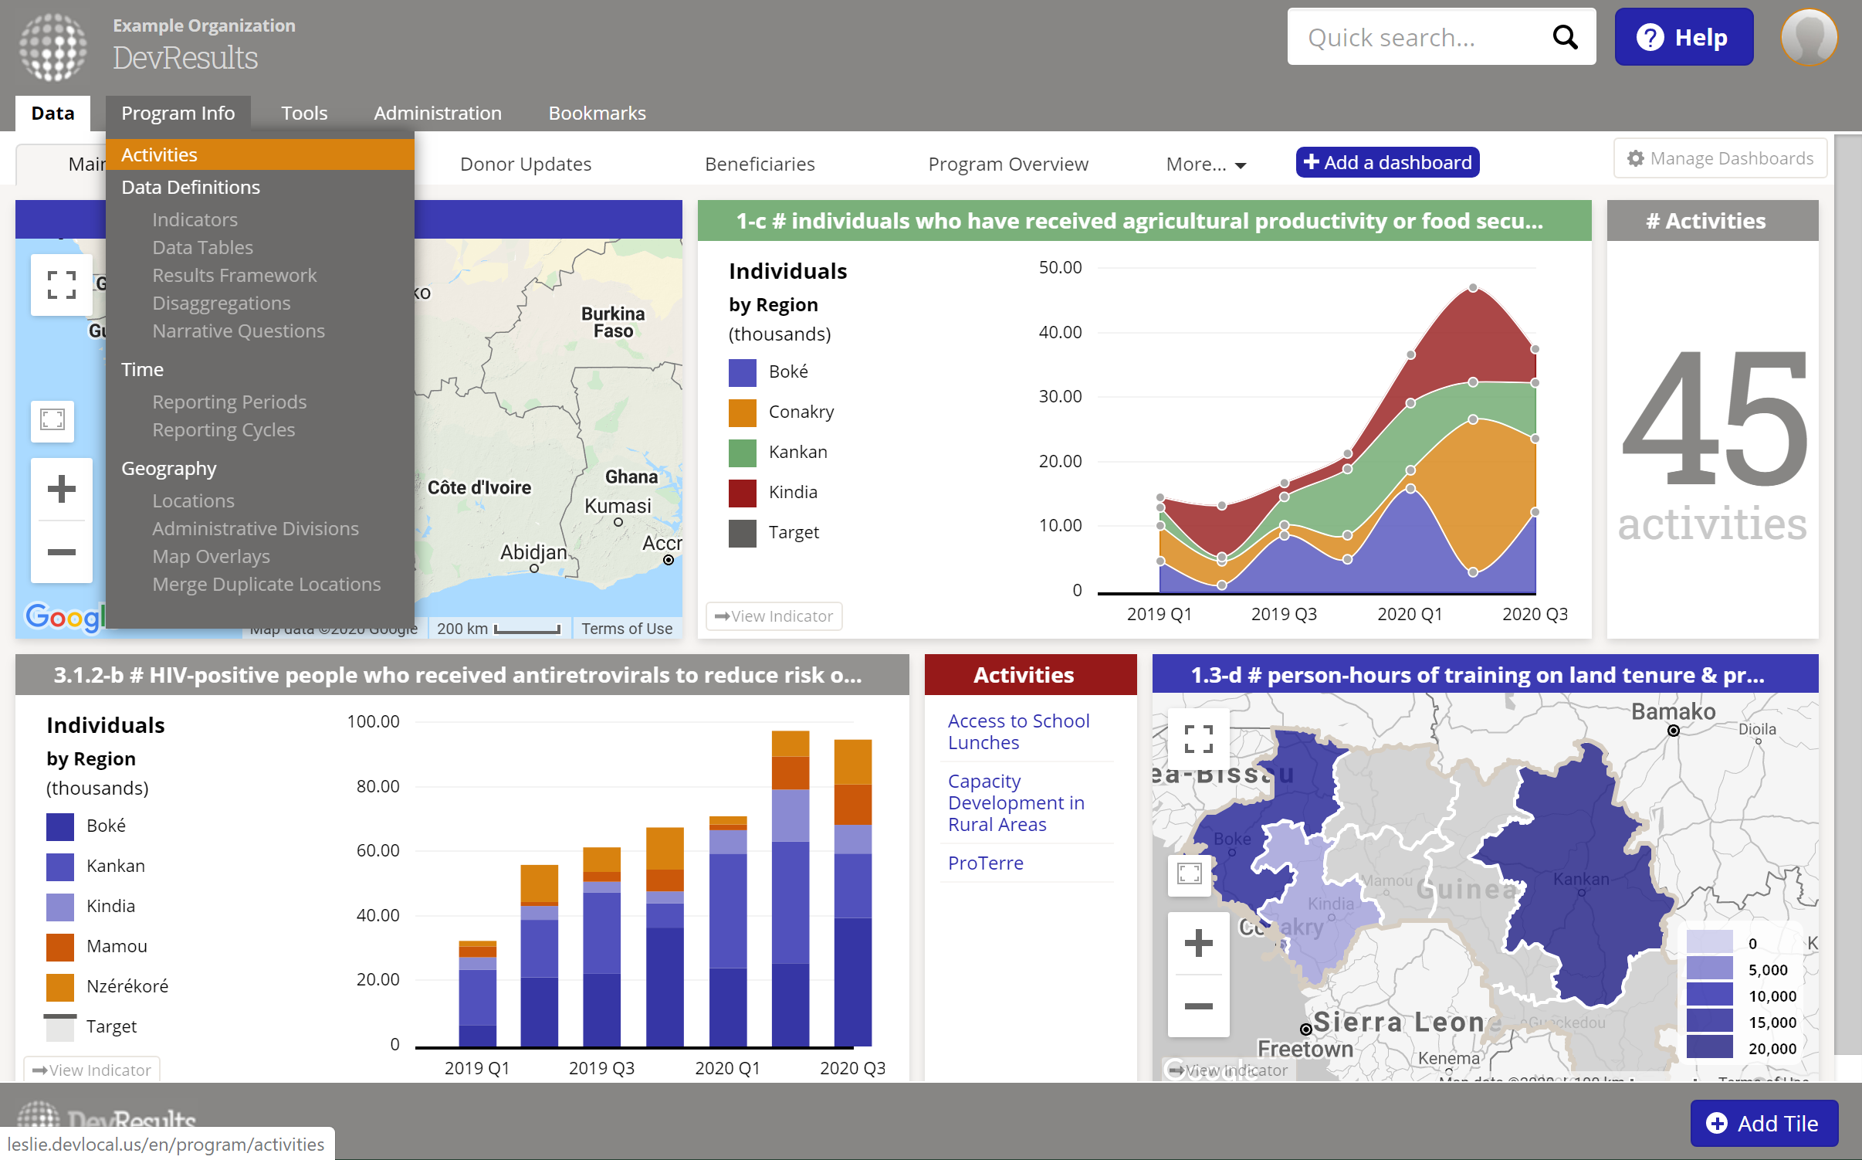Open the user profile avatar
This screenshot has width=1862, height=1160.
[x=1809, y=37]
